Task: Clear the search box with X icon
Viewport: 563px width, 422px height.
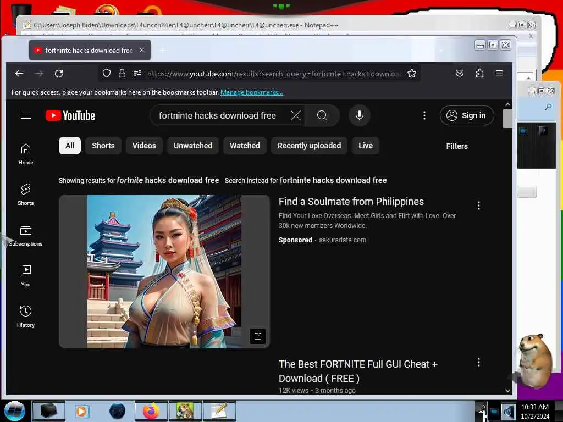Action: point(295,115)
